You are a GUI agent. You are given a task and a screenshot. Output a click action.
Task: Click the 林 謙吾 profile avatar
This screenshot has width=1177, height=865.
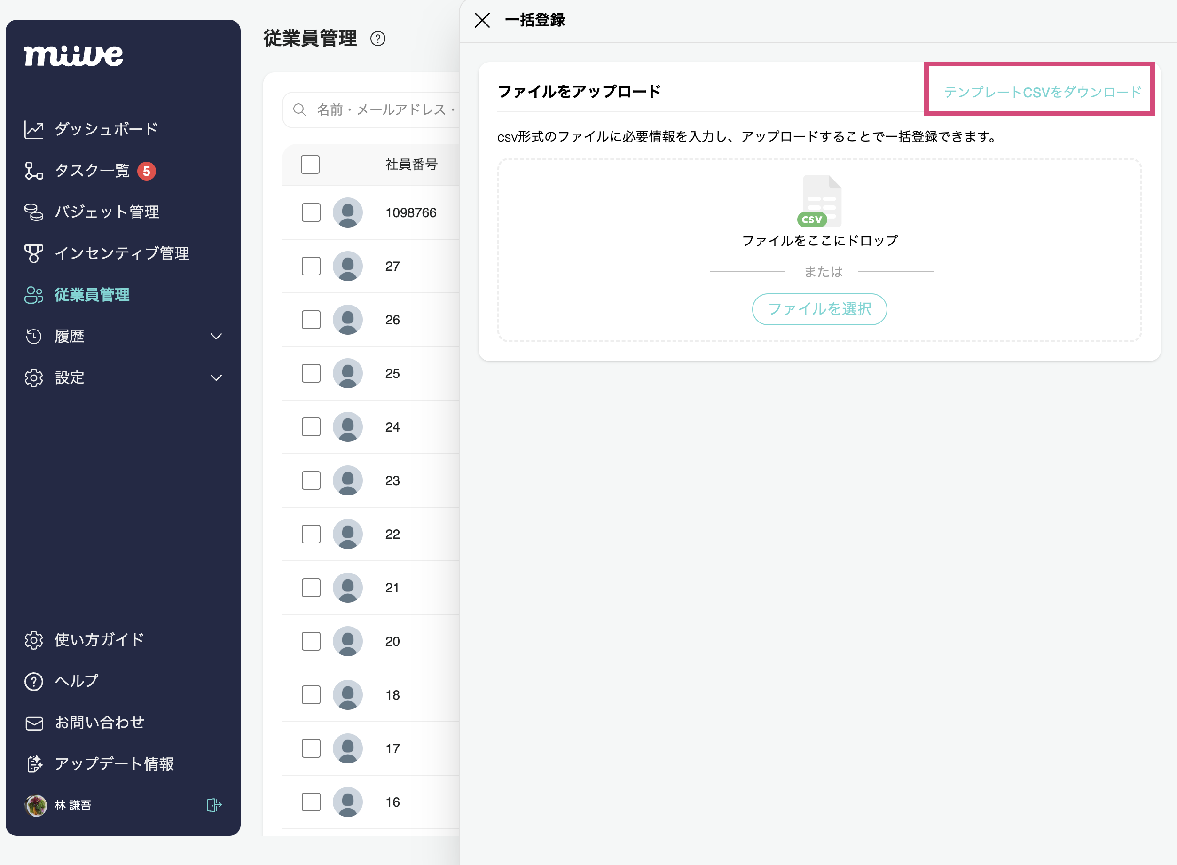coord(35,805)
